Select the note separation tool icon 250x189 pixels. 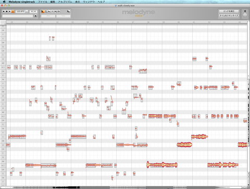[x=59, y=11]
